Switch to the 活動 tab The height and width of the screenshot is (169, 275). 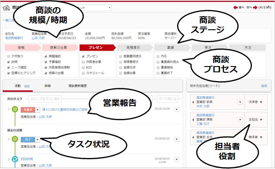point(18,86)
